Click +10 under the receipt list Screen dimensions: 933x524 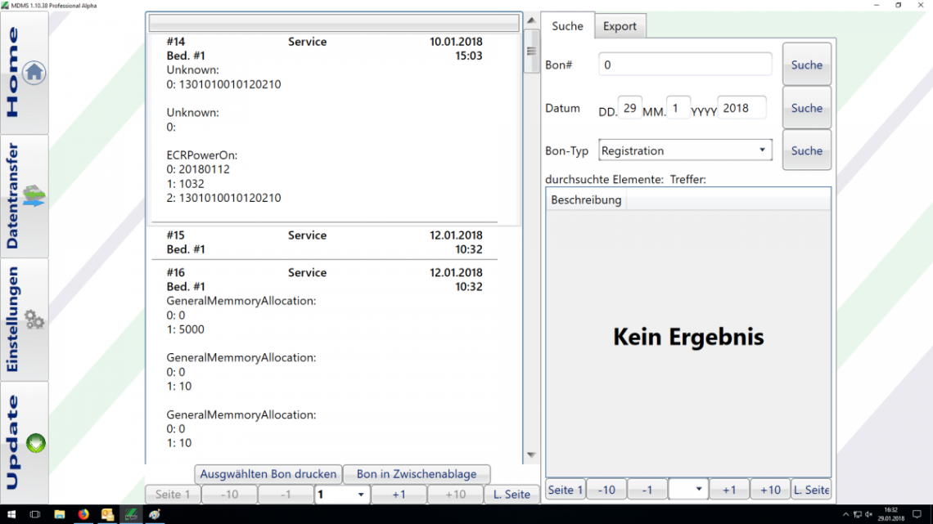tap(455, 495)
